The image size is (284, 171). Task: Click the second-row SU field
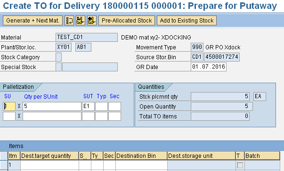coord(9,117)
